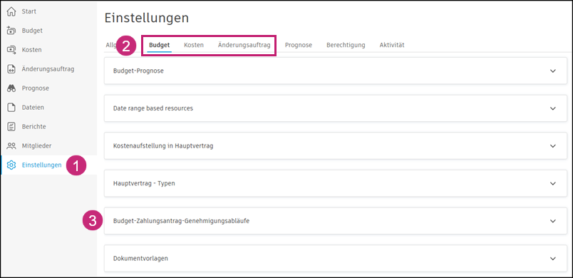Expand Date range based resources chevron
Image resolution: width=573 pixels, height=278 pixels.
[x=553, y=108]
